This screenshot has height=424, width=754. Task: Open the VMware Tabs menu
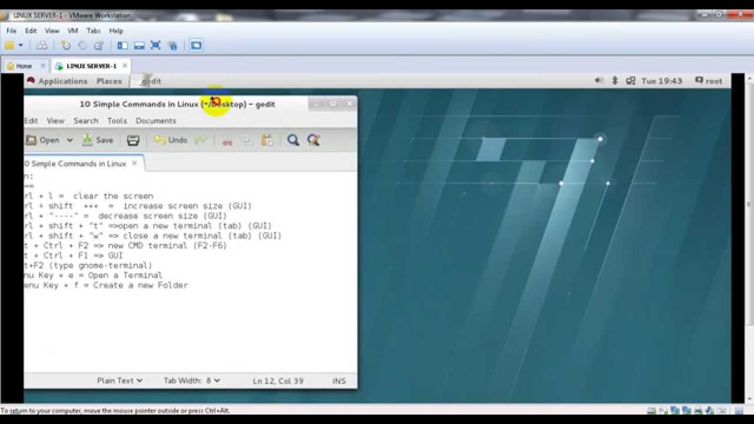[93, 31]
